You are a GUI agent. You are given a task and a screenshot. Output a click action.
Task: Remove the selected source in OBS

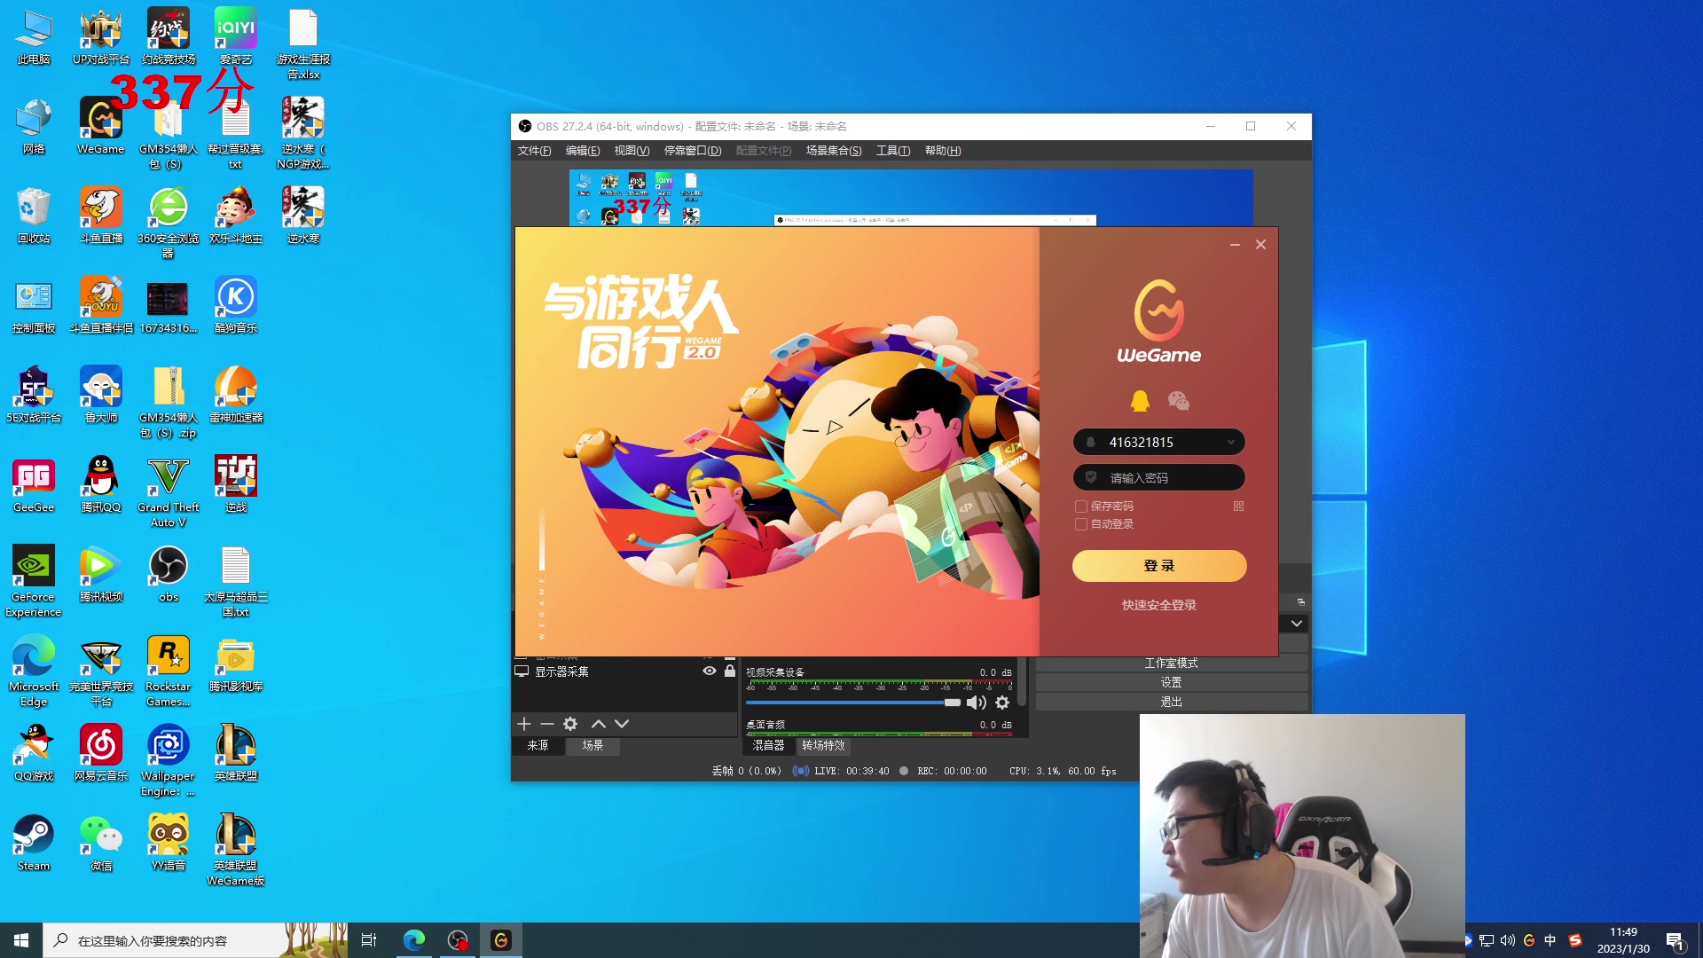547,724
